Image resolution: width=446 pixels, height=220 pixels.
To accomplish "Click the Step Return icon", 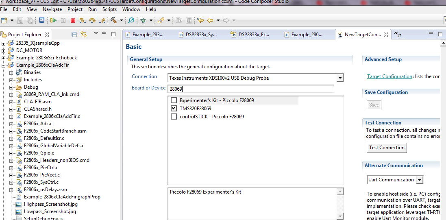I will 102,20.
